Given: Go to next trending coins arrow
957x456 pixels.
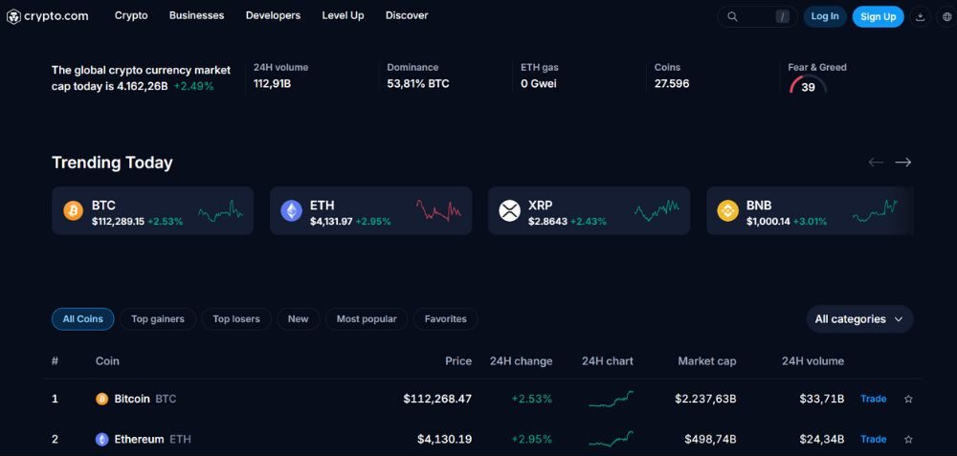Looking at the screenshot, I should pos(902,163).
